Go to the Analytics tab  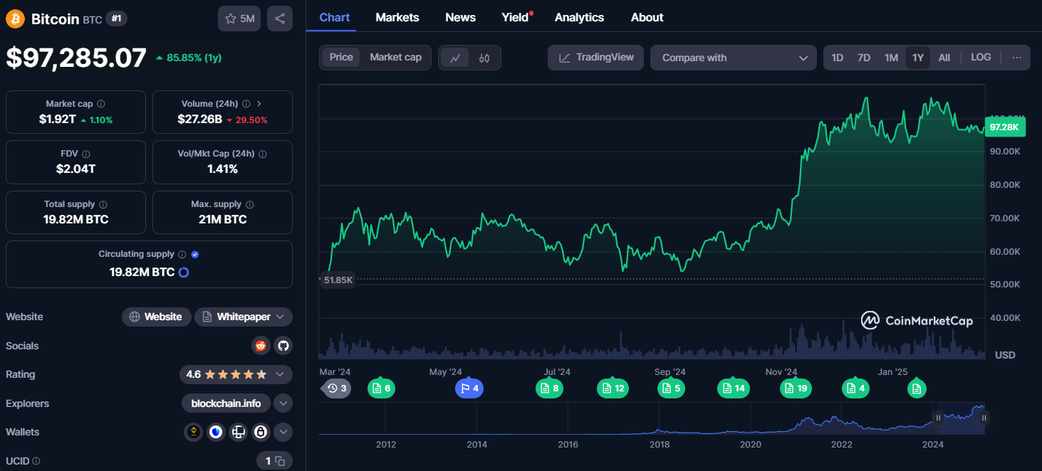pyautogui.click(x=579, y=17)
